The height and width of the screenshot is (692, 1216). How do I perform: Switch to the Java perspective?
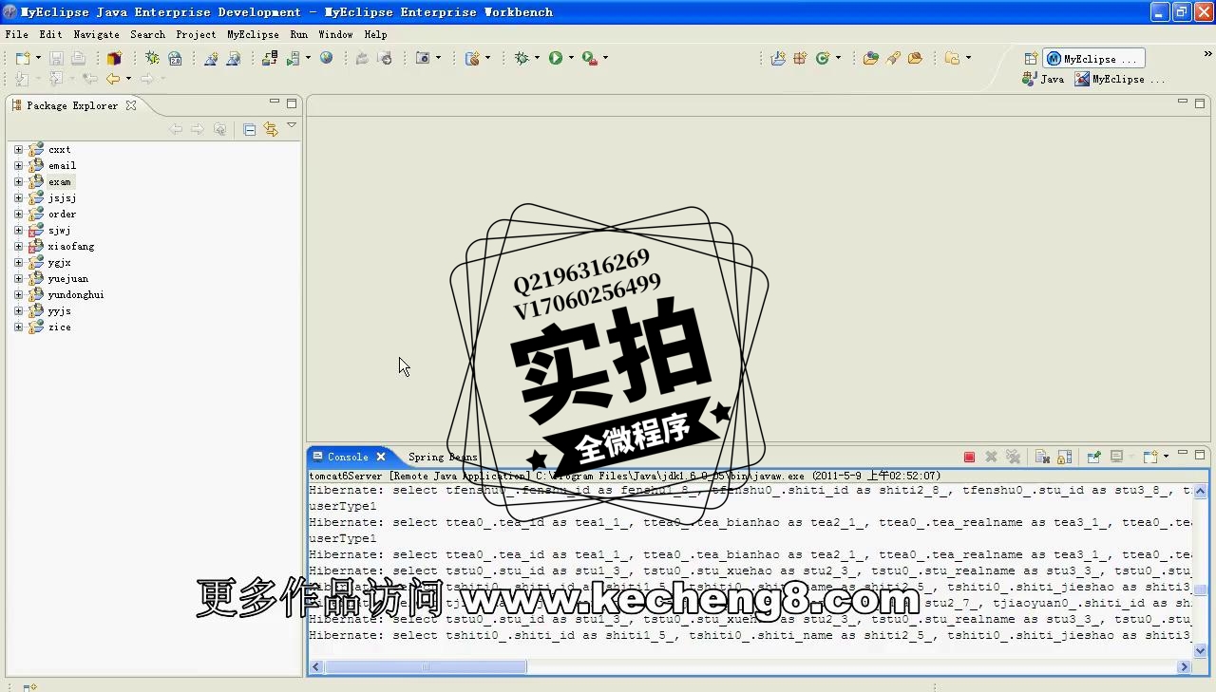1043,79
